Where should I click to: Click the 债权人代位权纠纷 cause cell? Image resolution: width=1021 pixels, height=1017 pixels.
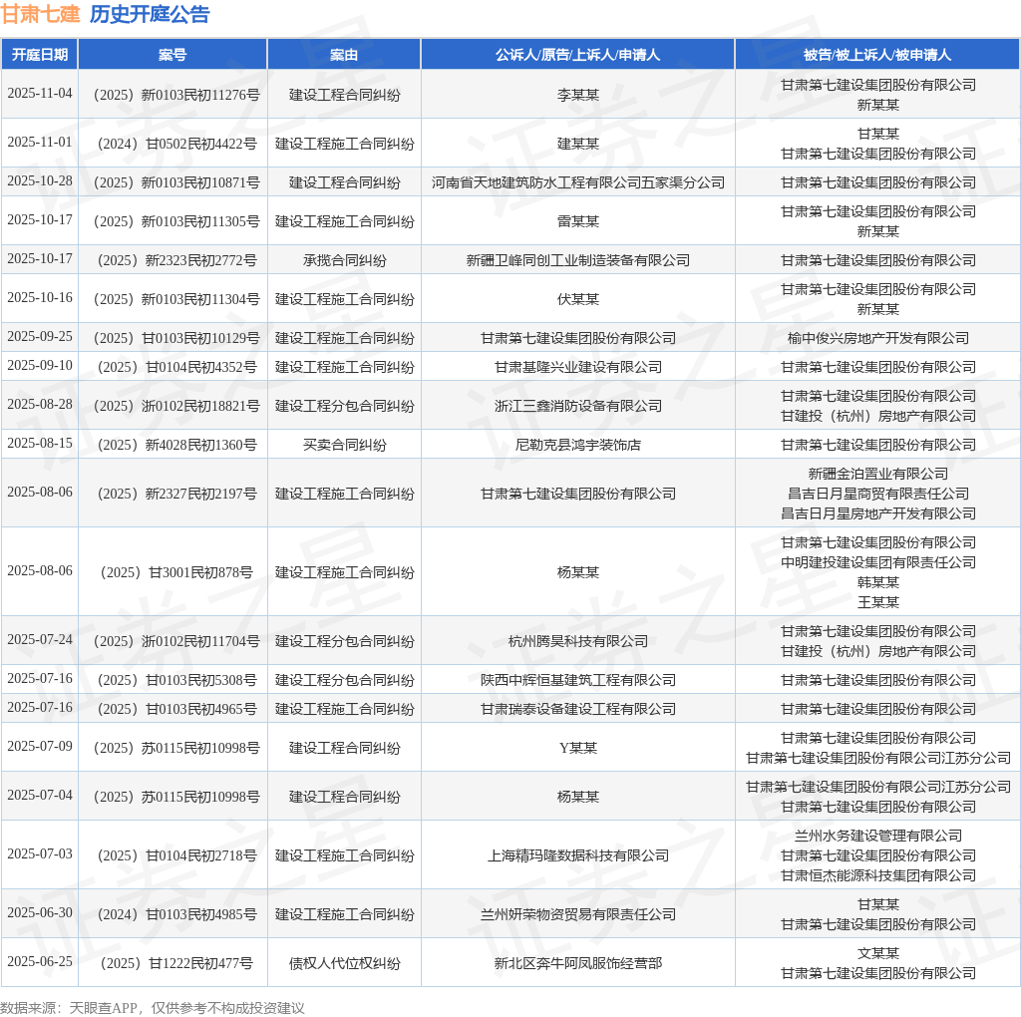click(x=344, y=963)
